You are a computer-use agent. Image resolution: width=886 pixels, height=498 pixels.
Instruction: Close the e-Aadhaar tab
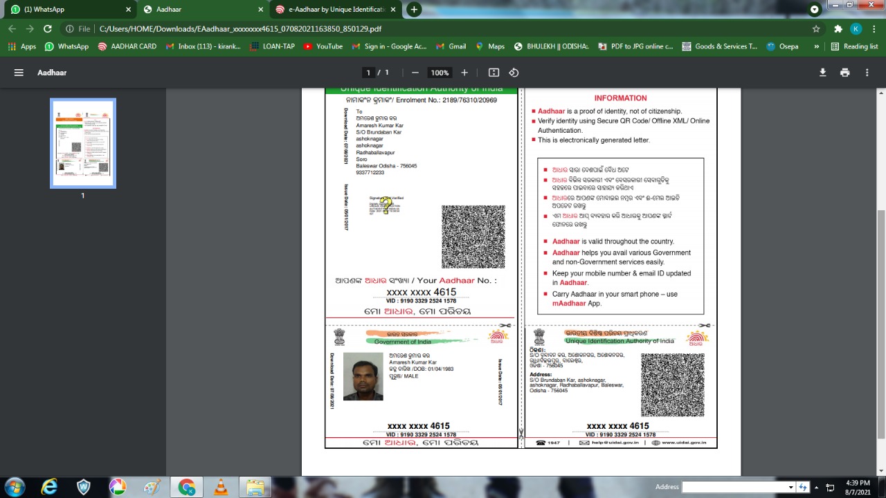tap(393, 10)
